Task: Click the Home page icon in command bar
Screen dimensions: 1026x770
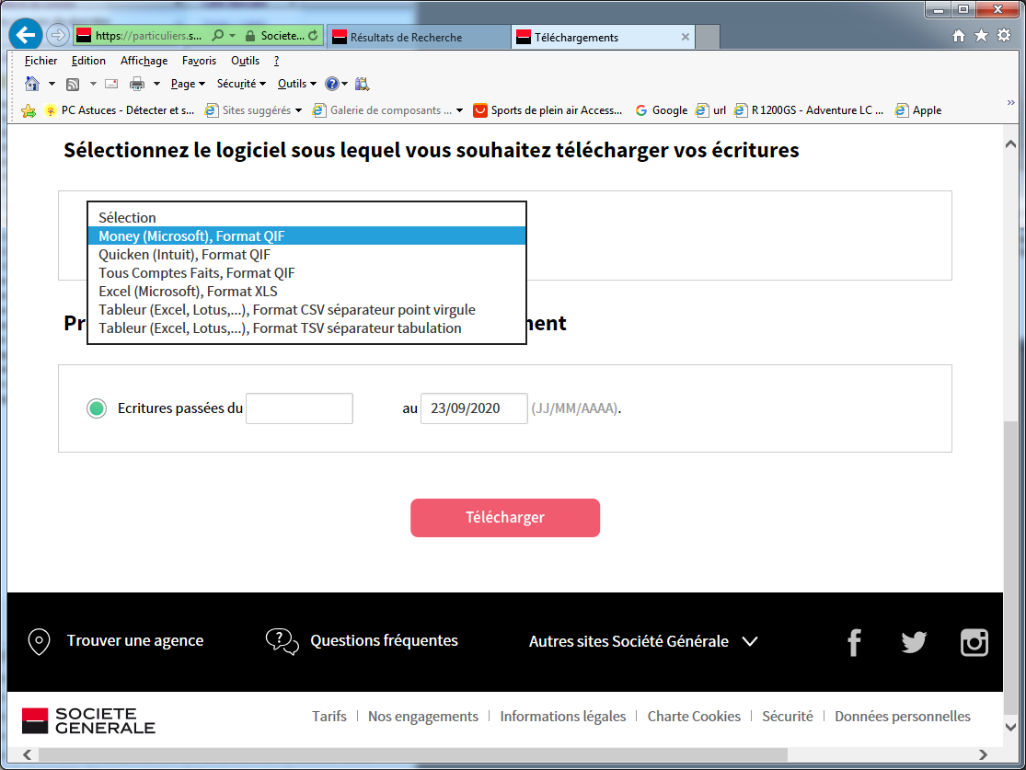Action: pyautogui.click(x=32, y=84)
